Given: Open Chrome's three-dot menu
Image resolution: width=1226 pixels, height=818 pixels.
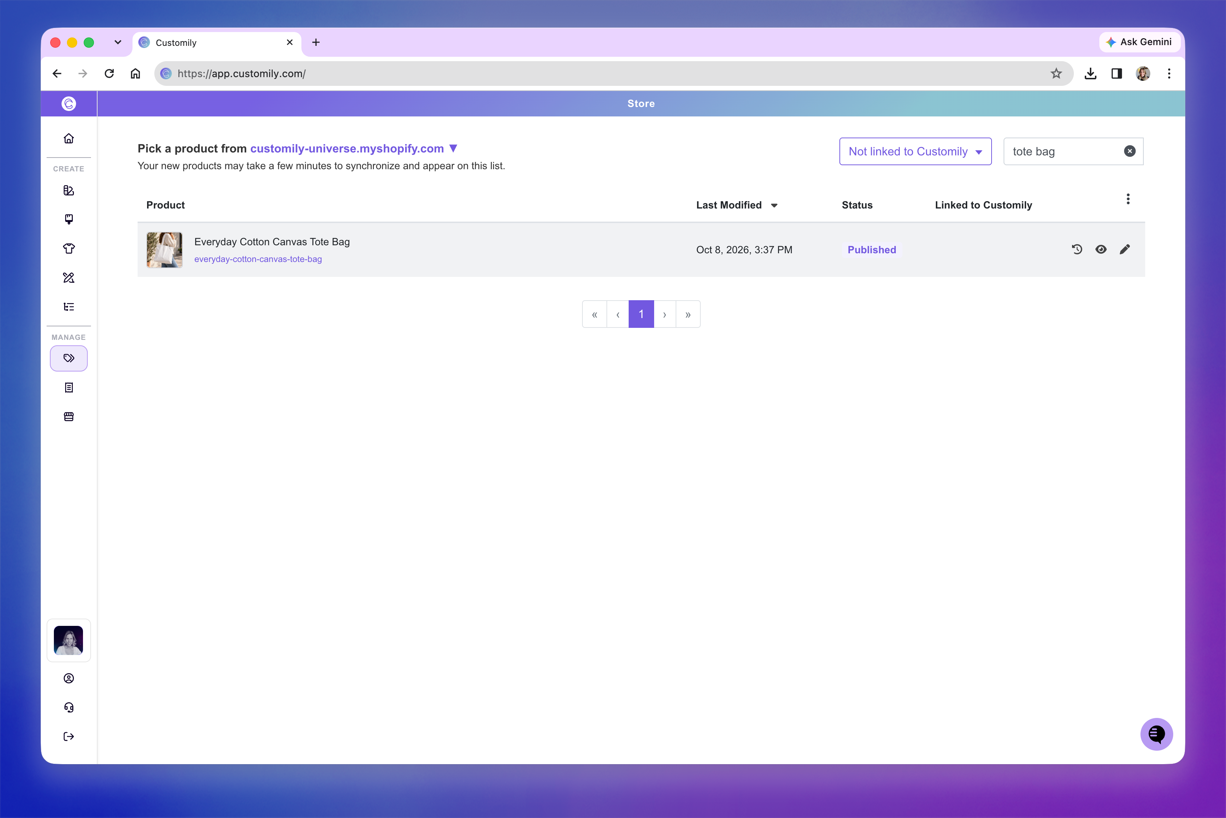Looking at the screenshot, I should (x=1168, y=74).
